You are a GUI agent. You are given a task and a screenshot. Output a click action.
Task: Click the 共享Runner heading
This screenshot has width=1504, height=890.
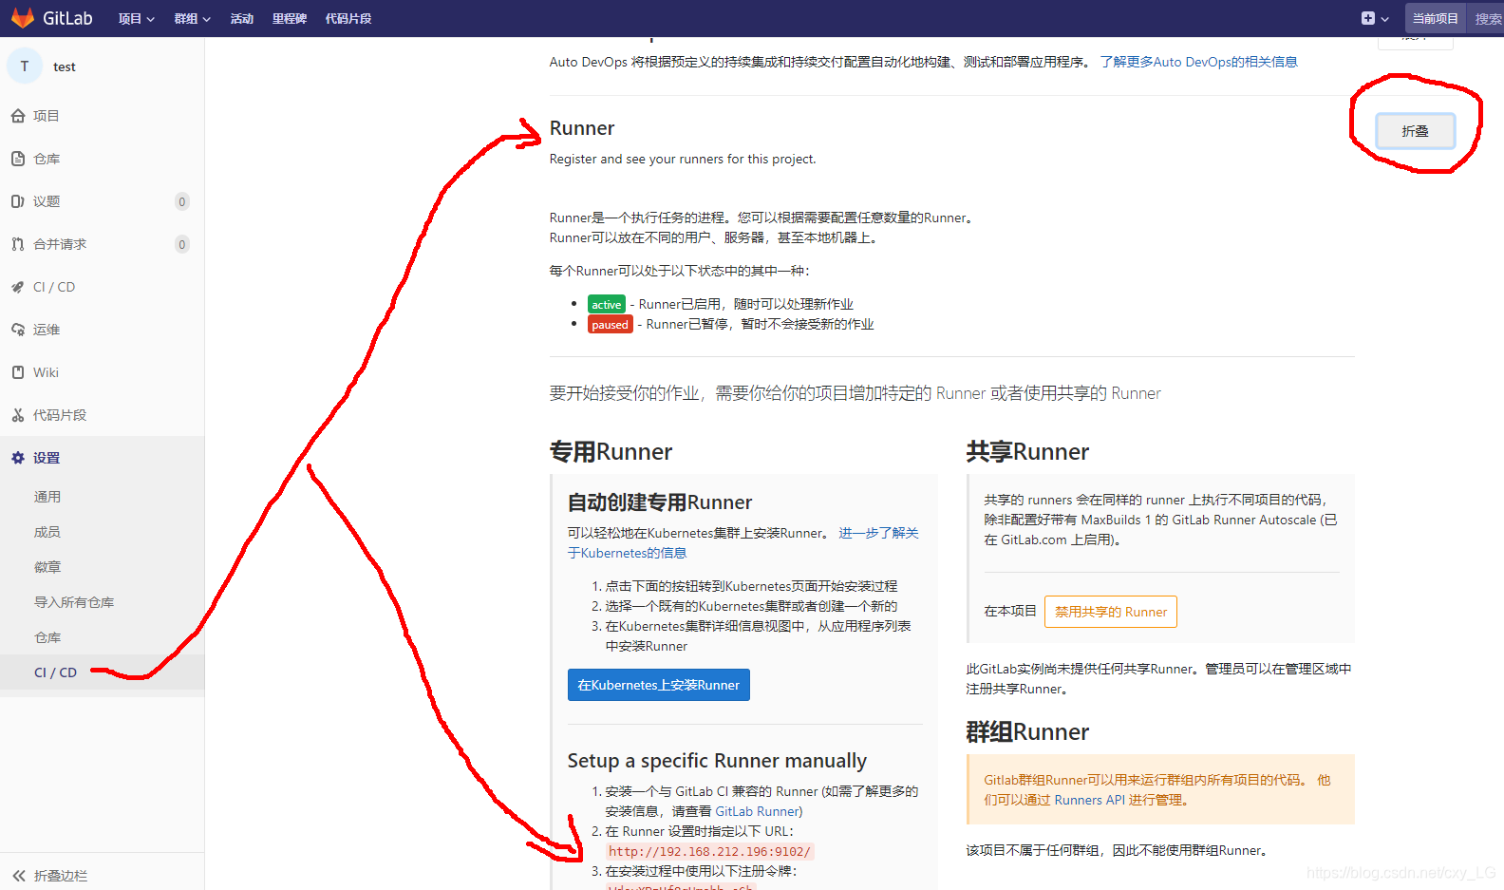1027,452
